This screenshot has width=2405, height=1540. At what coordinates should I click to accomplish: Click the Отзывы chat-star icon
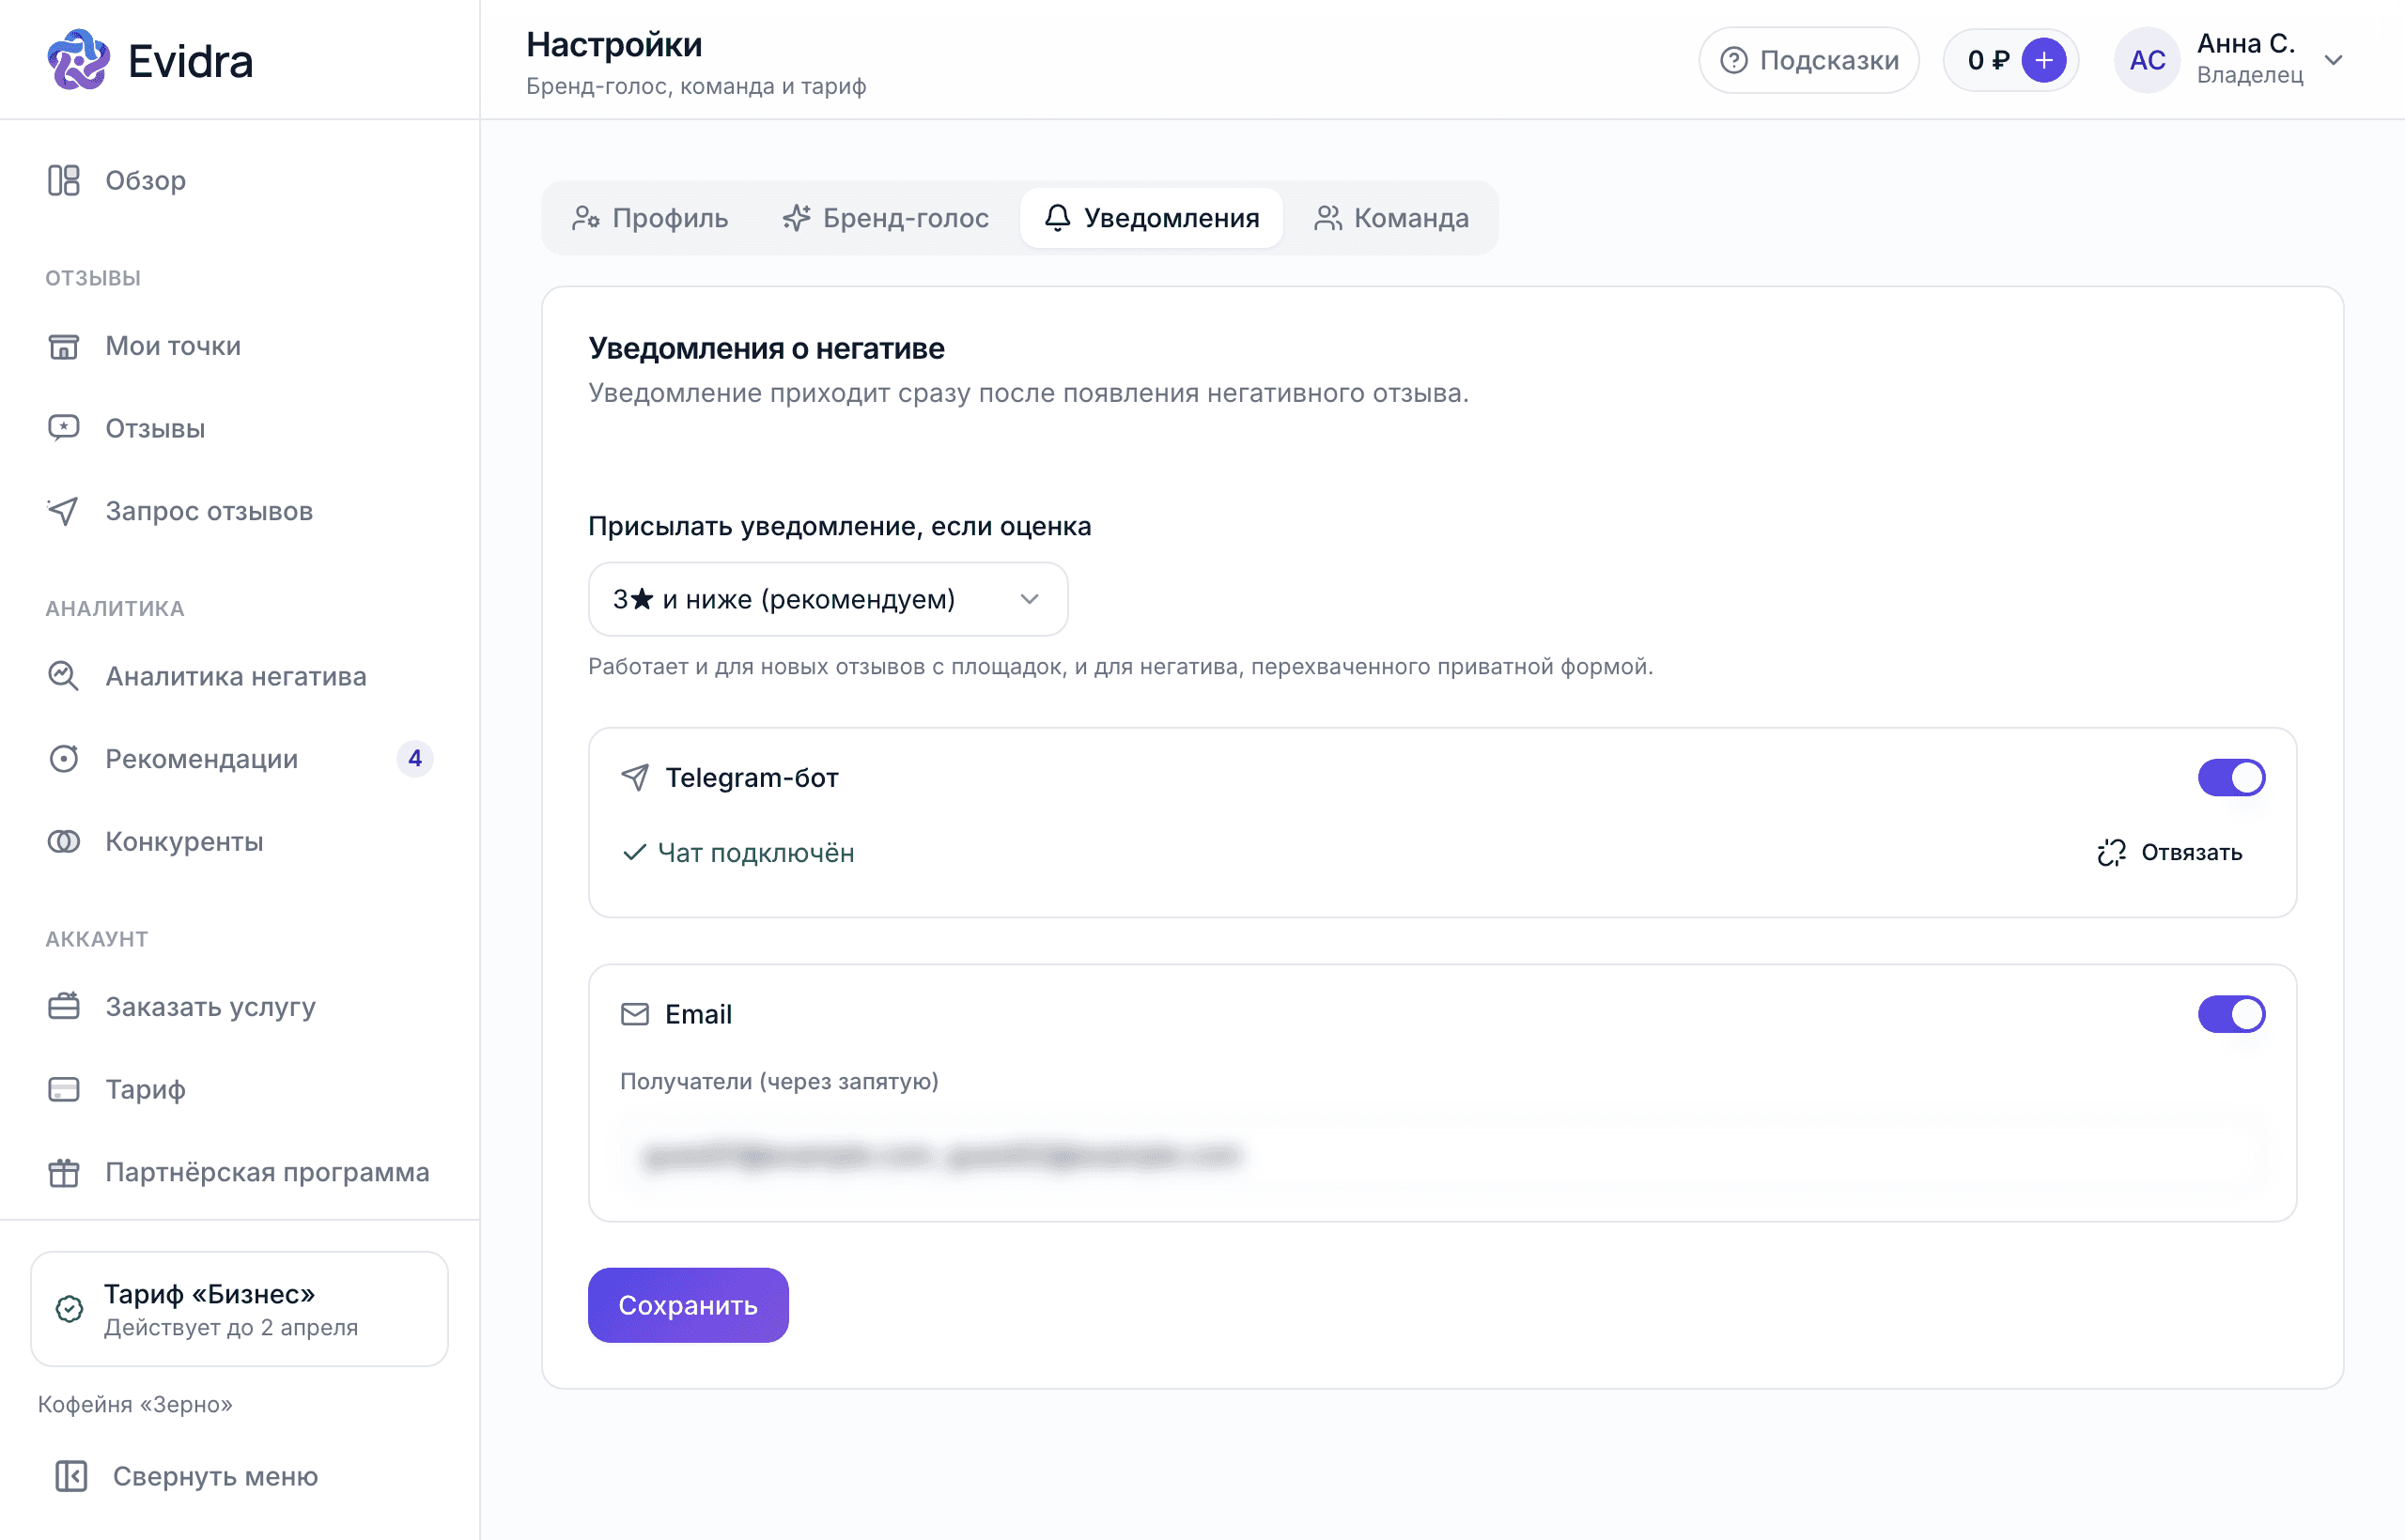tap(64, 428)
